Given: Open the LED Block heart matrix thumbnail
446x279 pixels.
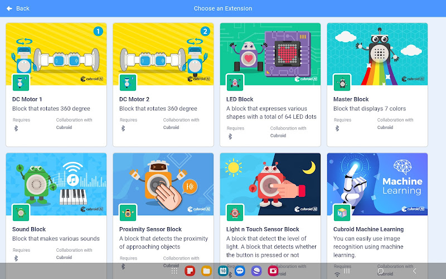Looking at the screenshot, I should tap(270, 54).
